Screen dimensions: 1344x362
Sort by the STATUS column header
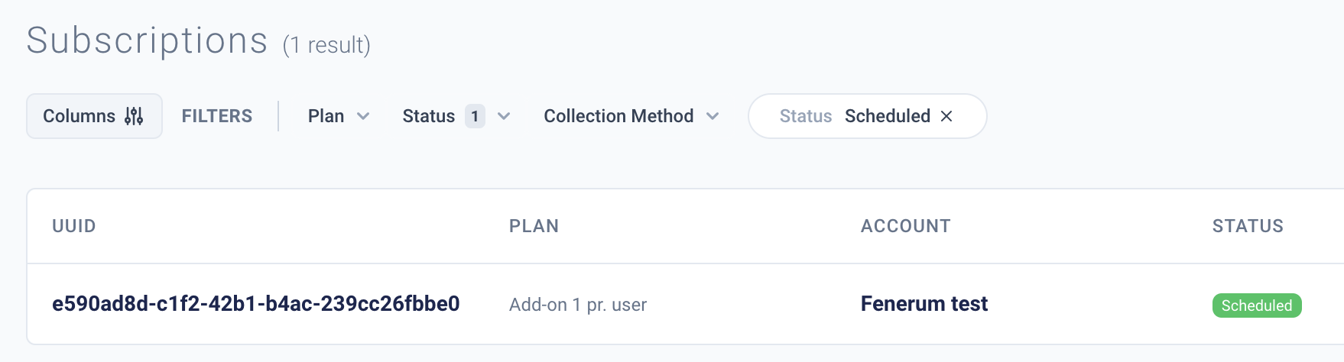tap(1248, 226)
